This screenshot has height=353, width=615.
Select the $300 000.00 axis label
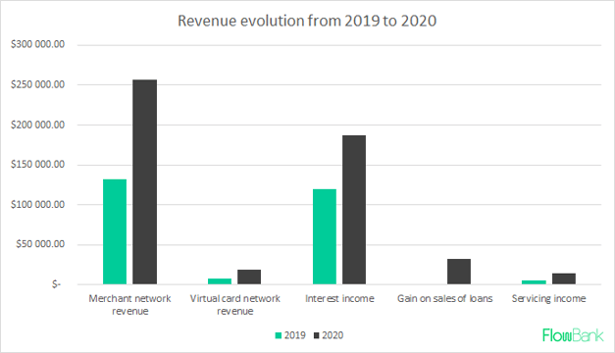(x=37, y=44)
